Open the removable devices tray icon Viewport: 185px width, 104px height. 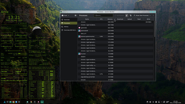[x=156, y=102]
